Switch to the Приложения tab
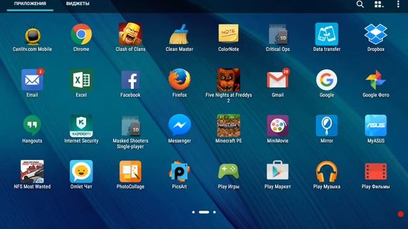Viewport: 408px width, 229px height. coord(30,4)
